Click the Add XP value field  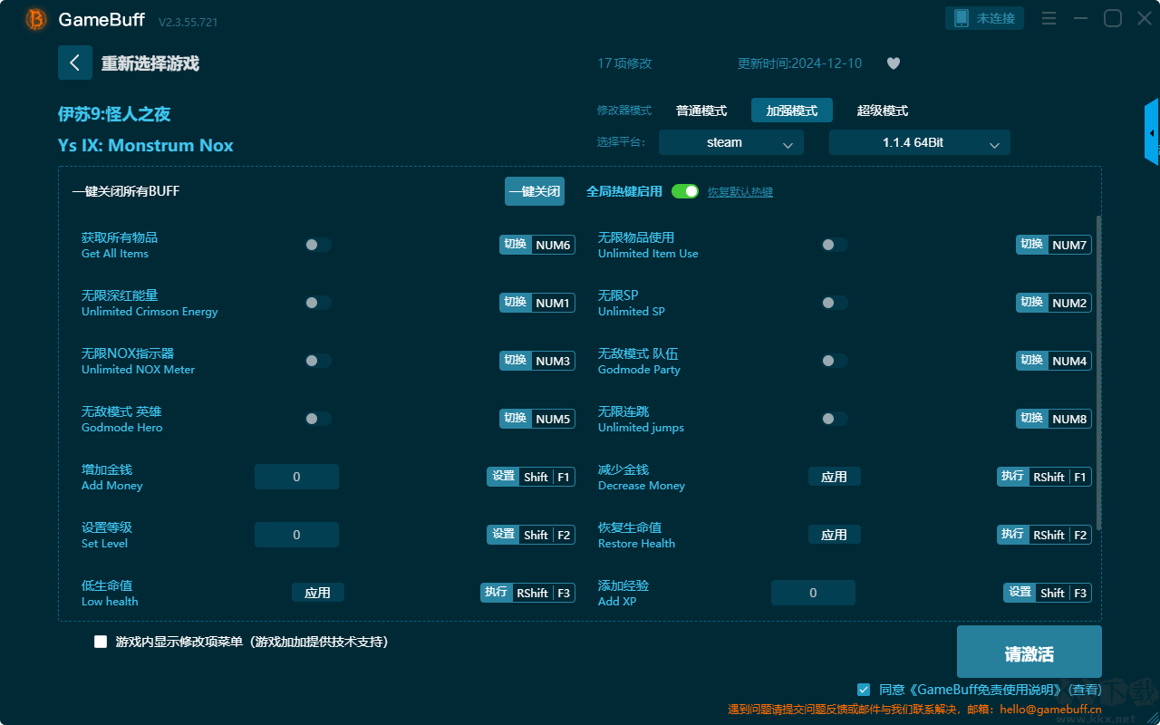click(813, 593)
